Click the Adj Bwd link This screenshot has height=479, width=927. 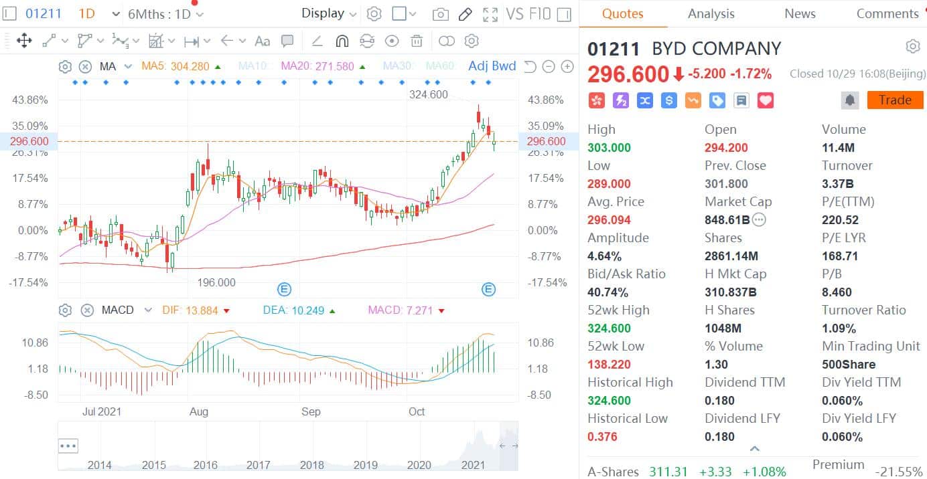tap(492, 66)
